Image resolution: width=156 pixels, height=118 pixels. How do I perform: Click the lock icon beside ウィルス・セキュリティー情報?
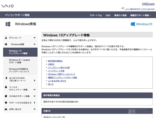[6, 87]
